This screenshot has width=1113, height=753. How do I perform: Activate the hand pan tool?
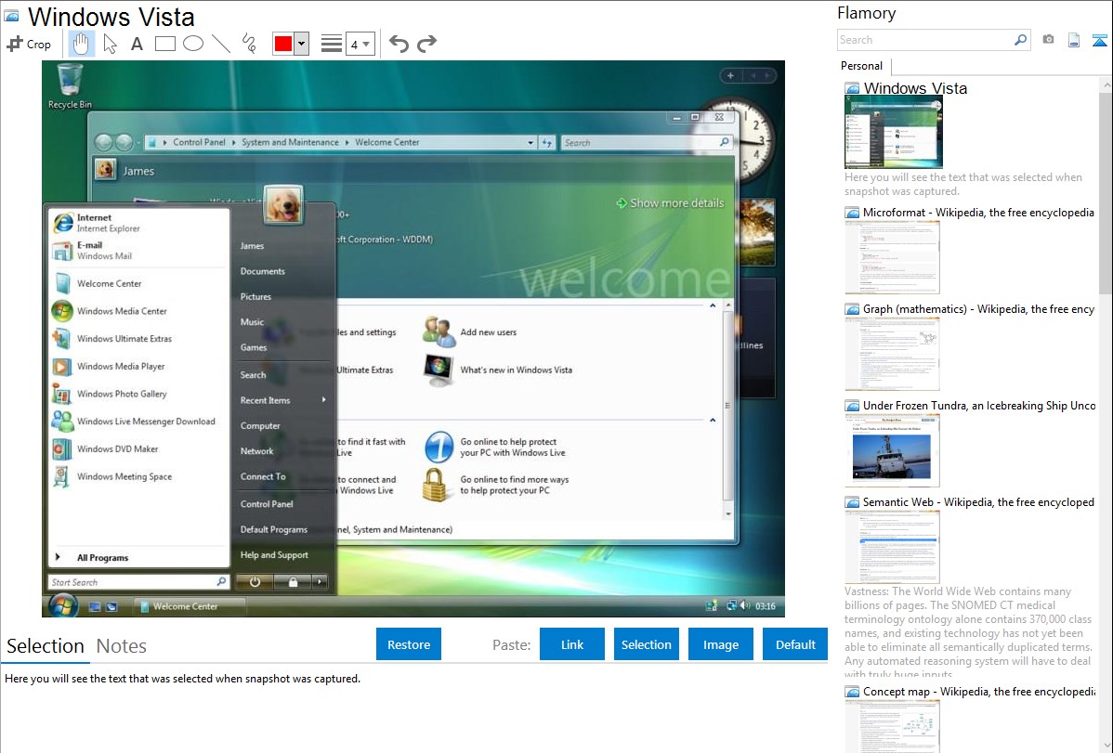click(x=81, y=44)
